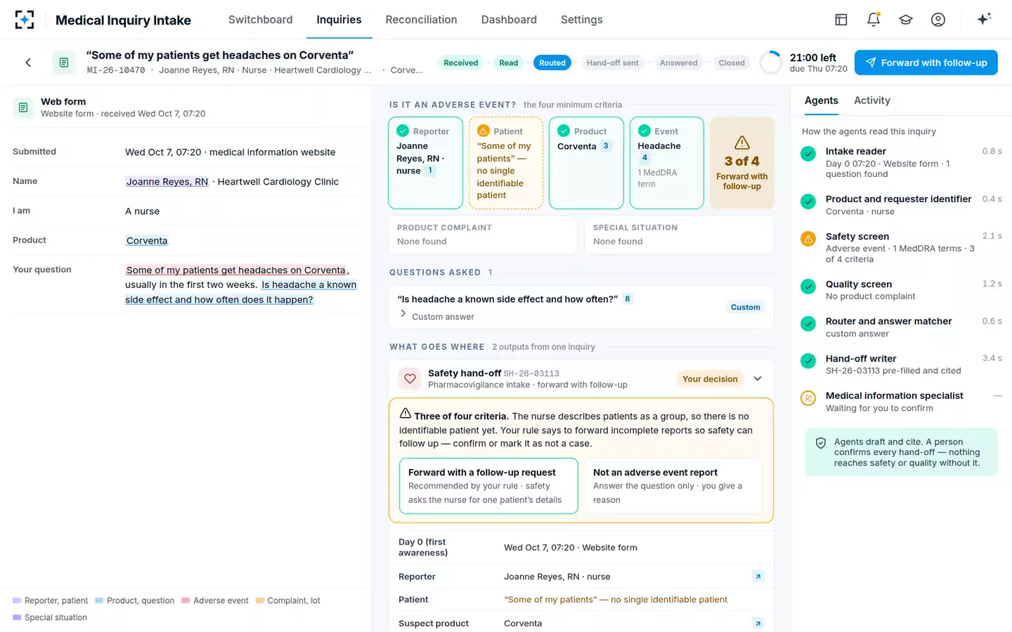1012x632 pixels.
Task: Click the shield icon in the agents note
Action: 821,443
